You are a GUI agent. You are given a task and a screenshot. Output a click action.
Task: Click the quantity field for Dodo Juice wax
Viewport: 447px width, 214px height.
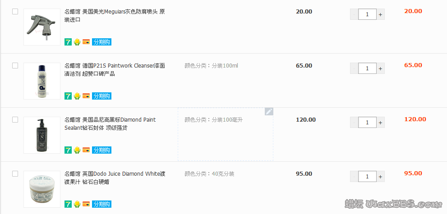pyautogui.click(x=367, y=177)
